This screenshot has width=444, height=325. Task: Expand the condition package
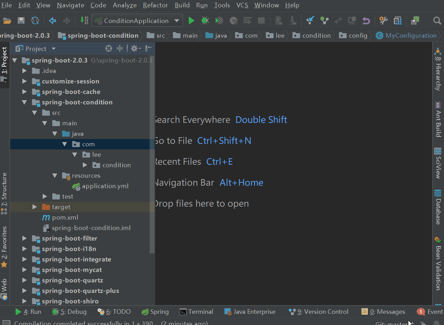pyautogui.click(x=85, y=165)
